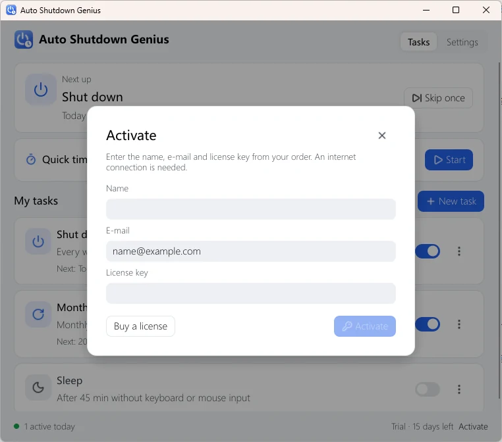Open the Shut down task's more options menu
The width and height of the screenshot is (502, 442).
pos(459,251)
